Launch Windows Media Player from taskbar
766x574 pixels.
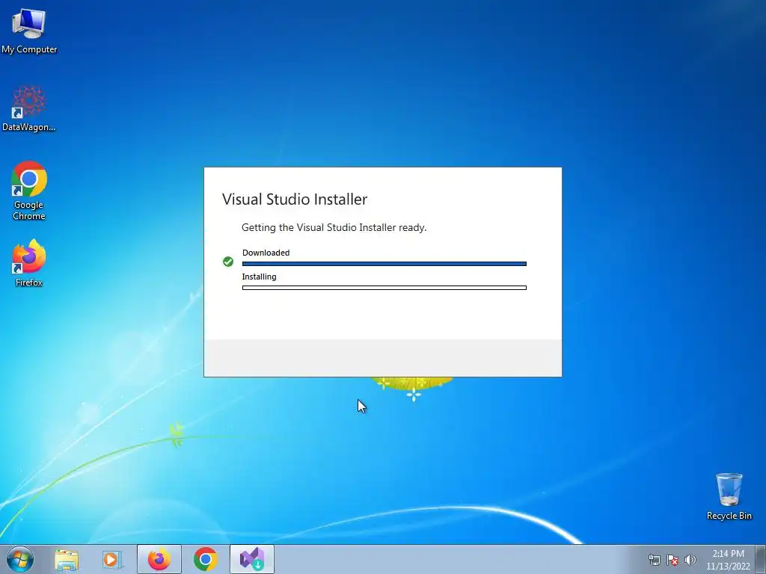(x=112, y=559)
